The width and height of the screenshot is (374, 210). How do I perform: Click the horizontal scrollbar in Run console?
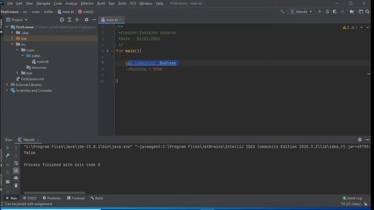[x=54, y=193]
